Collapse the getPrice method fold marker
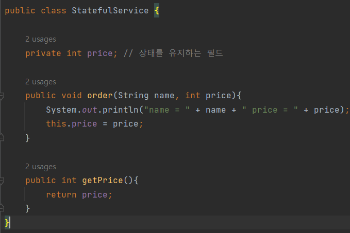 point(2,181)
